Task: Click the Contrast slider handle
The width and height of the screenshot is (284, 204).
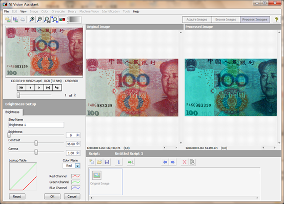Action: pyautogui.click(x=36, y=143)
